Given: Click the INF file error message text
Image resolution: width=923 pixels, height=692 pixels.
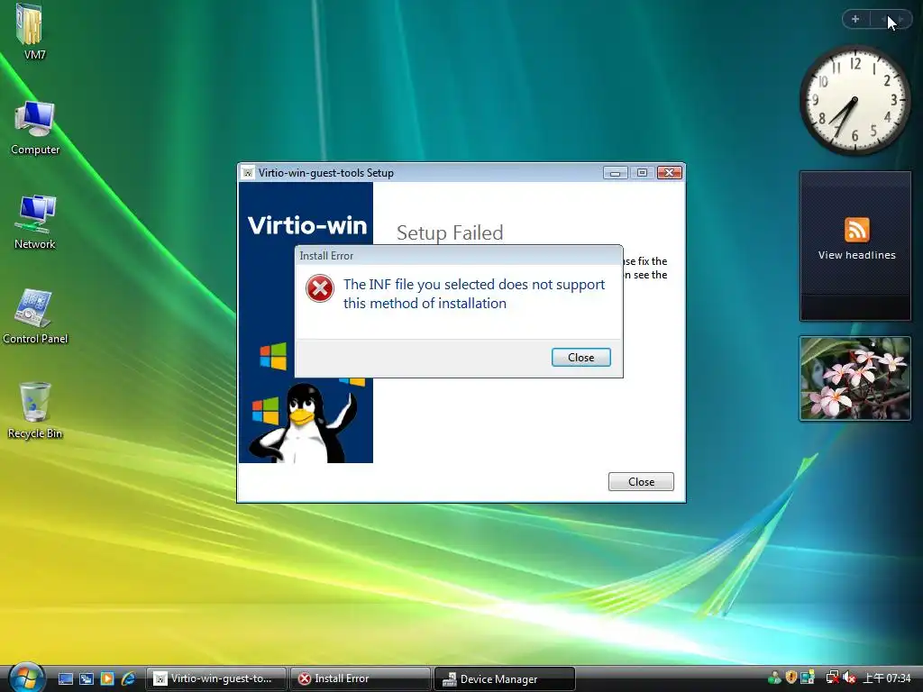Looking at the screenshot, I should coord(474,294).
